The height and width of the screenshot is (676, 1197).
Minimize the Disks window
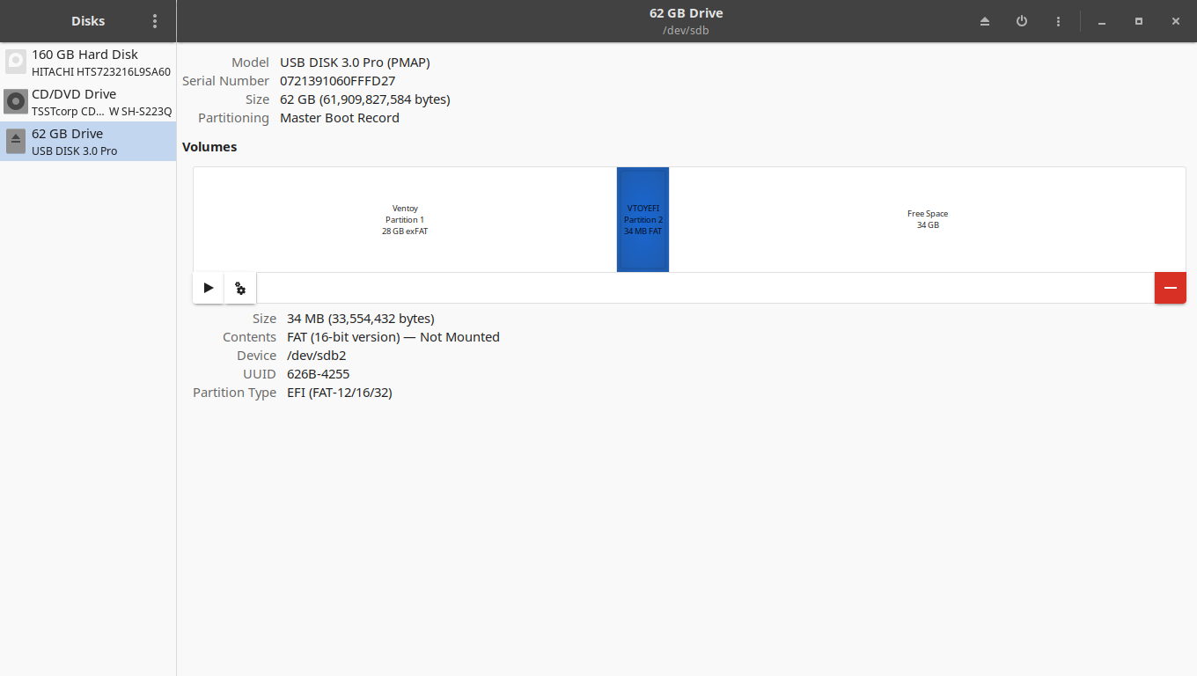(1102, 21)
